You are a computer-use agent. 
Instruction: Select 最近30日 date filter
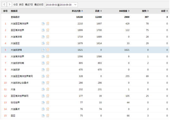(x=39, y=4)
